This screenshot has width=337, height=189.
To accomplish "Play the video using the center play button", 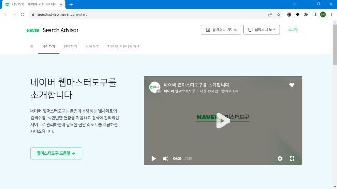I will pyautogui.click(x=223, y=121).
